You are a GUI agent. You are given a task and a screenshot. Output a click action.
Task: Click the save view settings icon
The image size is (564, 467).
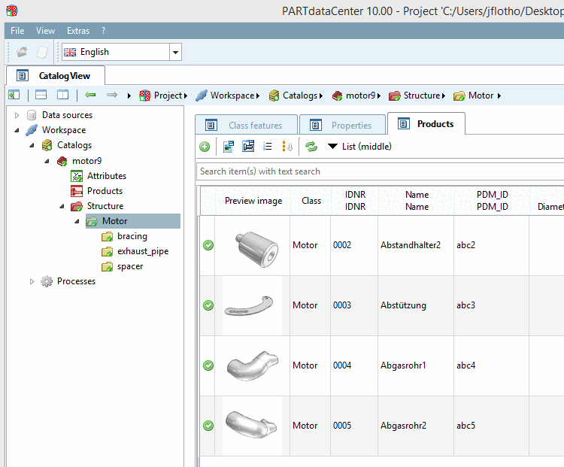[x=248, y=146]
